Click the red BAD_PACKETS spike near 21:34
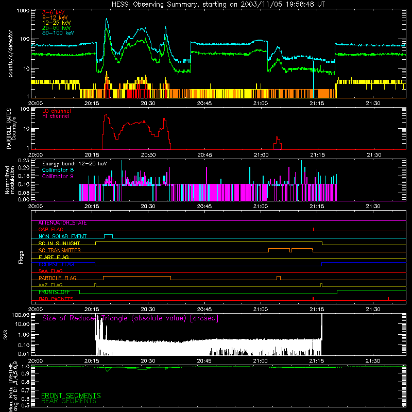This screenshot has height=412, width=412. click(x=388, y=299)
